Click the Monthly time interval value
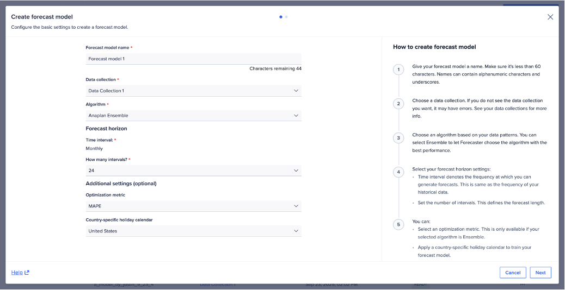This screenshot has height=290, width=565. pos(94,148)
